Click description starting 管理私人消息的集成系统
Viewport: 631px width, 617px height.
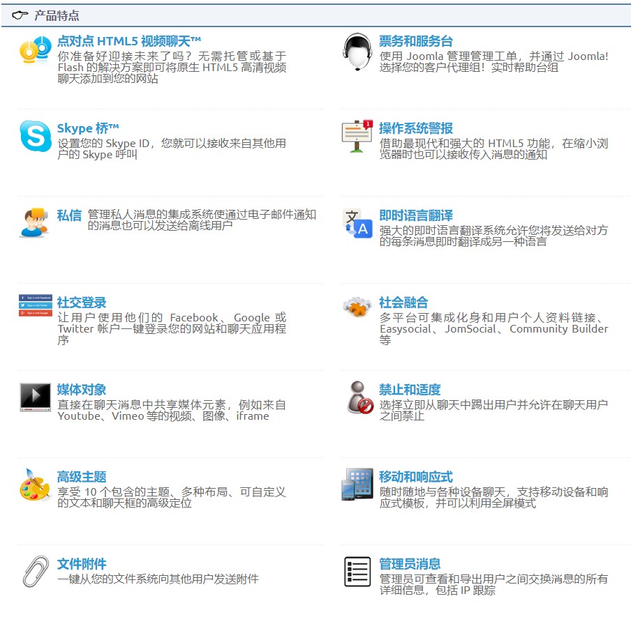[x=202, y=220]
